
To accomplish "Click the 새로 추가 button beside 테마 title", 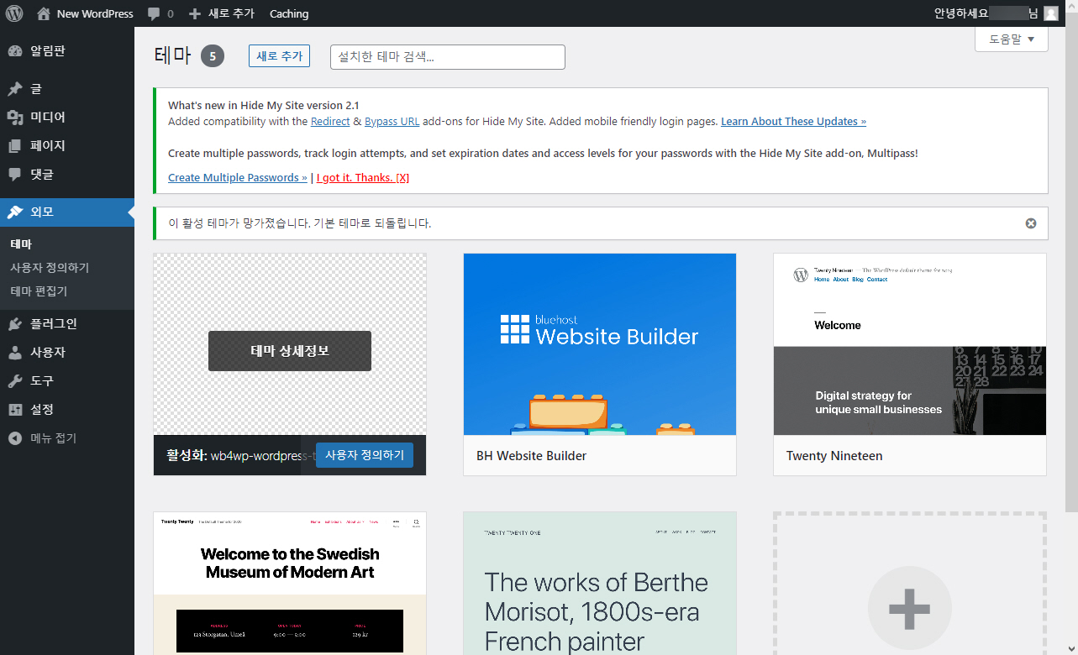I will pos(279,56).
